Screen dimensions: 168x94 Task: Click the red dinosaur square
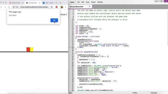pos(28,49)
